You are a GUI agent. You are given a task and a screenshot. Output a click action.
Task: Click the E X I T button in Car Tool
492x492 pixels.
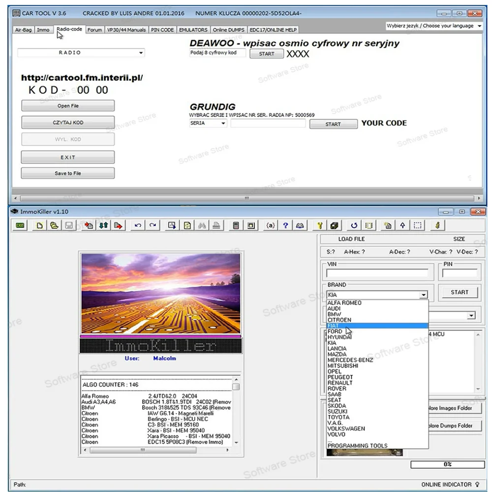pos(68,157)
